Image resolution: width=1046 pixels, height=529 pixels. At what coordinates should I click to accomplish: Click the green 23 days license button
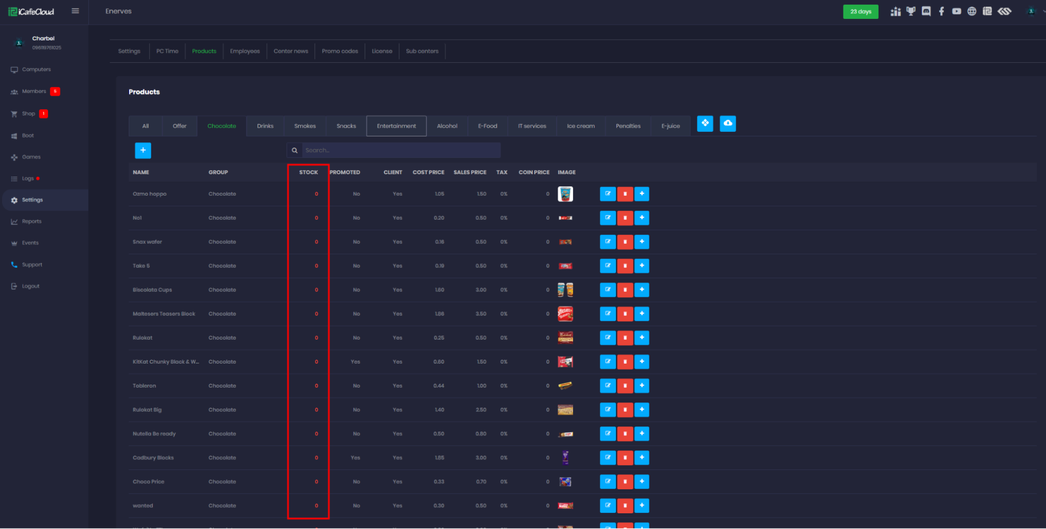coord(860,12)
